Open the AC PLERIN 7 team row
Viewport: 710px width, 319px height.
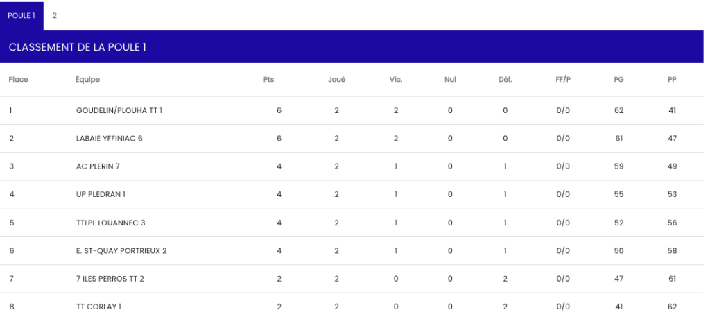(98, 166)
